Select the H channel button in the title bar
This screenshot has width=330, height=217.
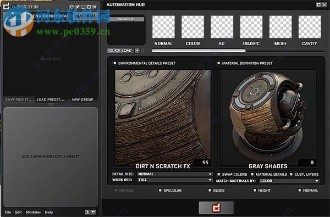31,7
